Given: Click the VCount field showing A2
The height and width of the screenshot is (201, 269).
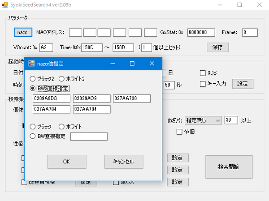Looking at the screenshot, I should [46, 47].
